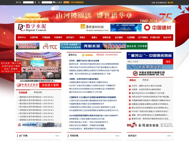Open 甘肃永登祁连山 一体化升级改造项目开工 link

pos(89,122)
